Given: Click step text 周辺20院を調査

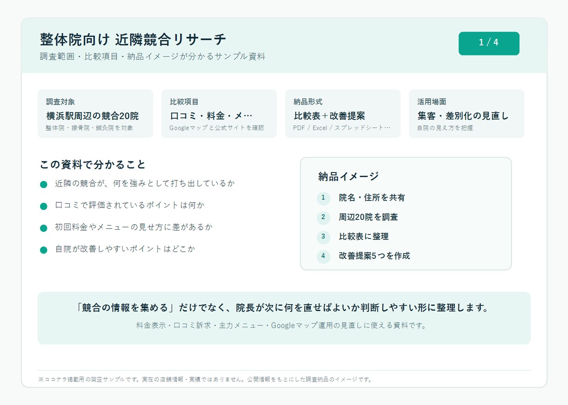Looking at the screenshot, I should pyautogui.click(x=368, y=217).
